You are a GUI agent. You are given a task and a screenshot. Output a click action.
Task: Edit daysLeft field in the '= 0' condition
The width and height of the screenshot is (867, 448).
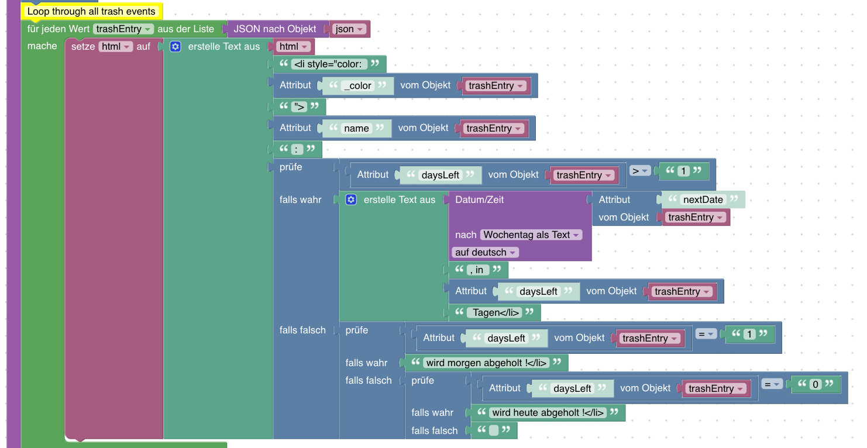point(572,389)
